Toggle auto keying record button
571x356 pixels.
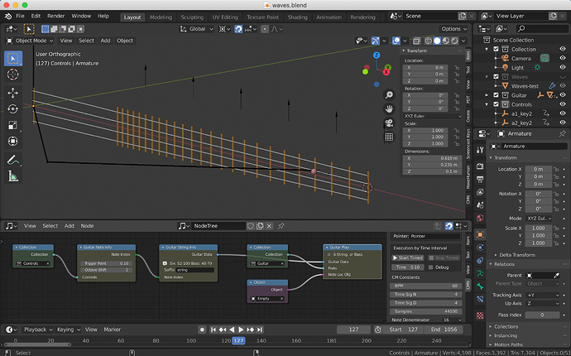pos(202,330)
